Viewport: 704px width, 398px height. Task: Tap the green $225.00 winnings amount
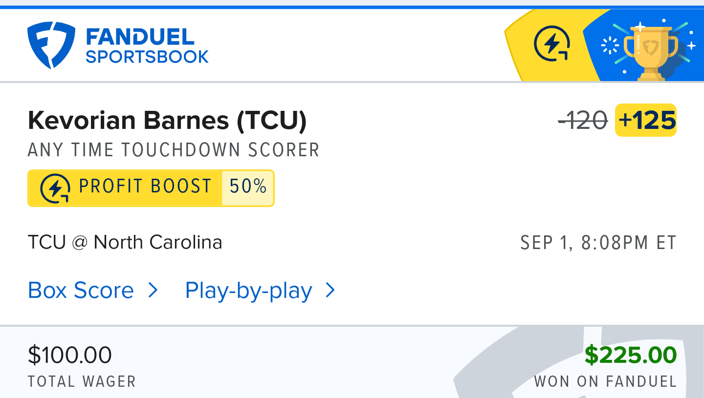(x=630, y=355)
